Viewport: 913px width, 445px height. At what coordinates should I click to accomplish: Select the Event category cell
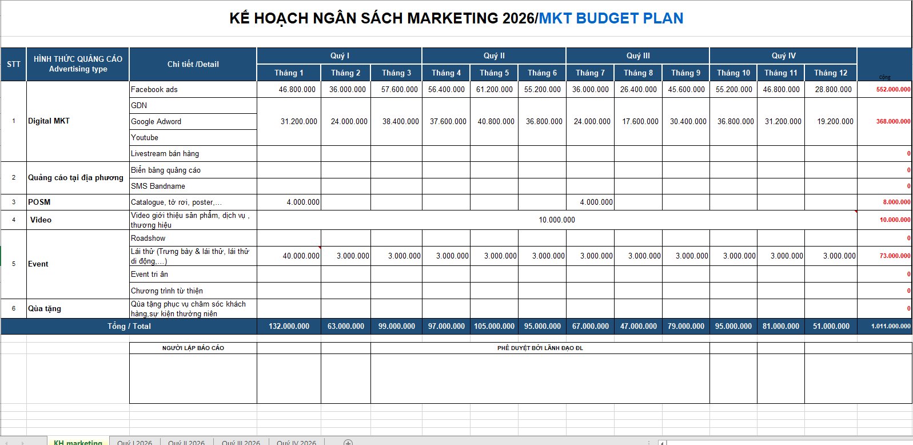click(78, 264)
